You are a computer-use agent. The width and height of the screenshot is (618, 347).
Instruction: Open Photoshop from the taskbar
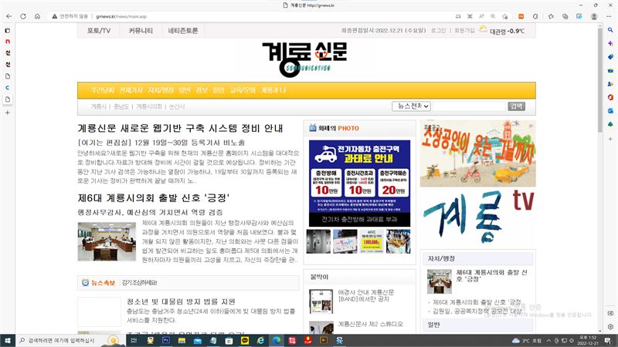pyautogui.click(x=166, y=340)
